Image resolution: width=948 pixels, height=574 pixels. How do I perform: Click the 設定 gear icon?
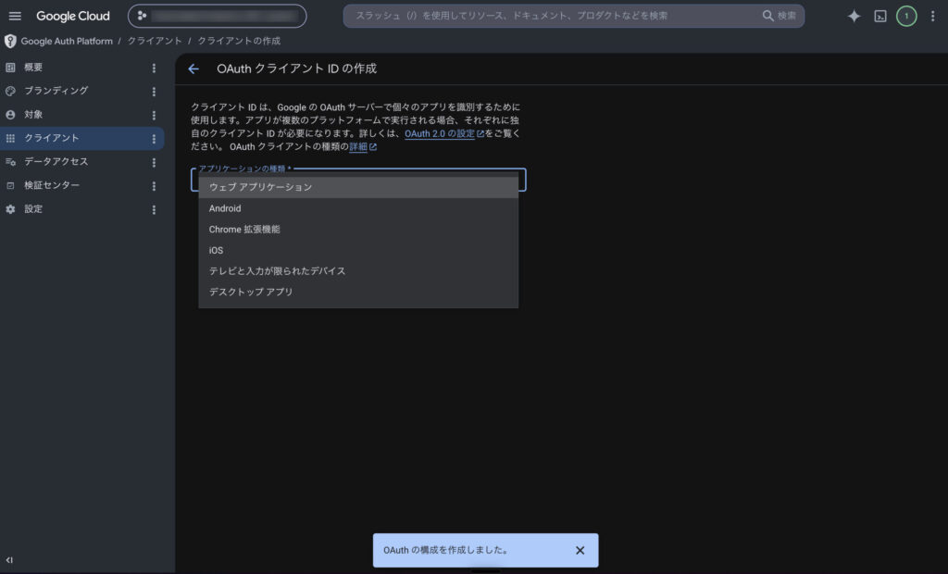pyautogui.click(x=10, y=209)
